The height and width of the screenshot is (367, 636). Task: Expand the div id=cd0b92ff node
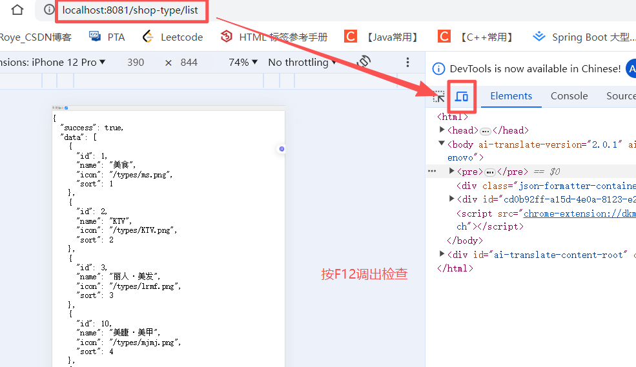coord(451,199)
